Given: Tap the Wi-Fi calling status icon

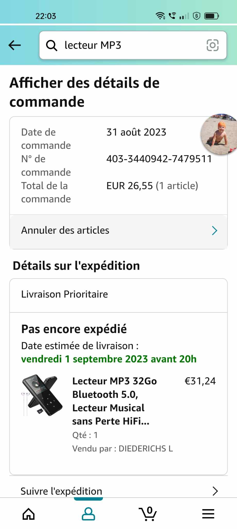Looking at the screenshot, I should (172, 16).
